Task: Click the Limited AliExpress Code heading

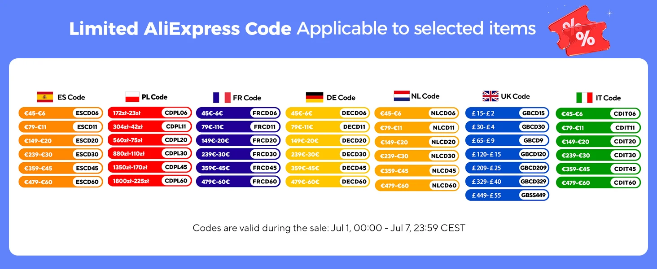Action: point(180,29)
